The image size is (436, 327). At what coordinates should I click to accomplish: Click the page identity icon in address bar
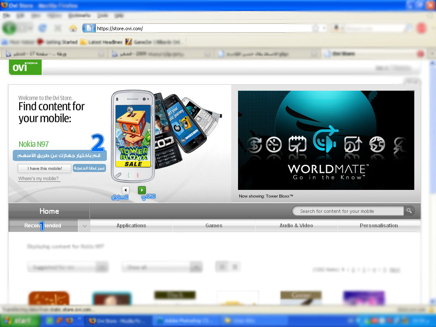89,28
